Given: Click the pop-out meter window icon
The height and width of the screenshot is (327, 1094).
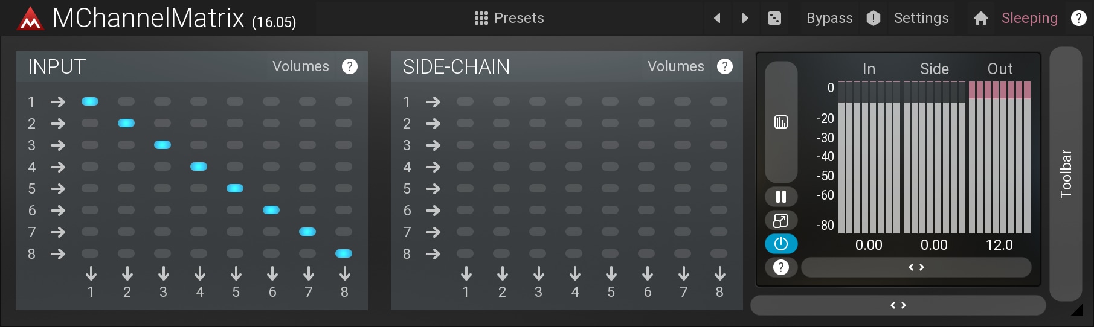Looking at the screenshot, I should tap(781, 220).
